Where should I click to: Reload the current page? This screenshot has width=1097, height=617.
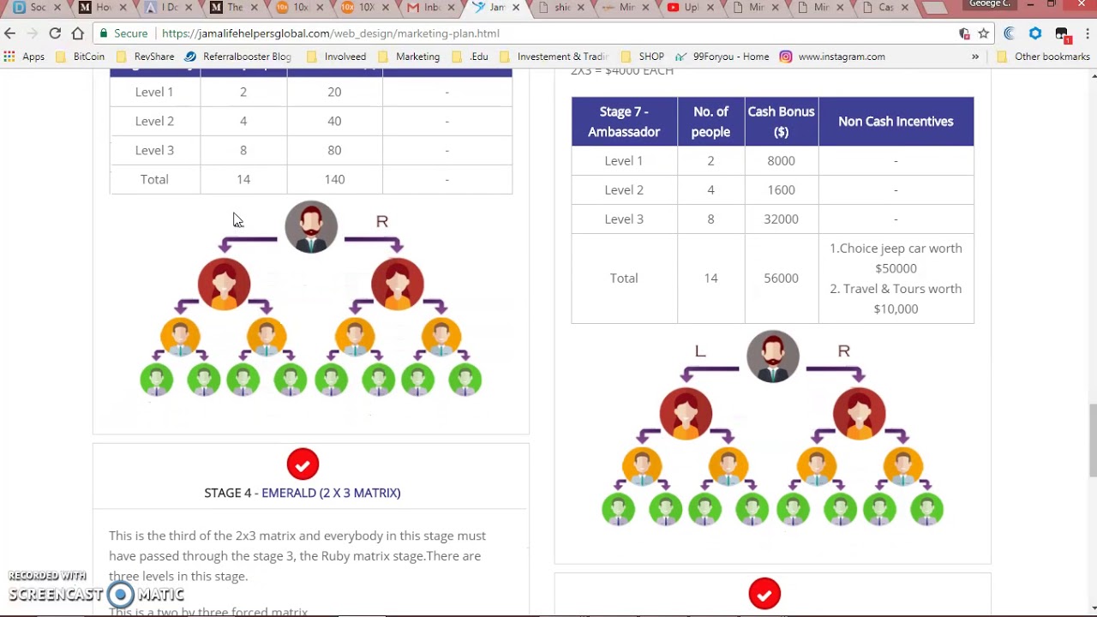pyautogui.click(x=55, y=33)
